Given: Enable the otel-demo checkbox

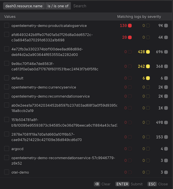Looking at the screenshot, I should click(x=7, y=172).
